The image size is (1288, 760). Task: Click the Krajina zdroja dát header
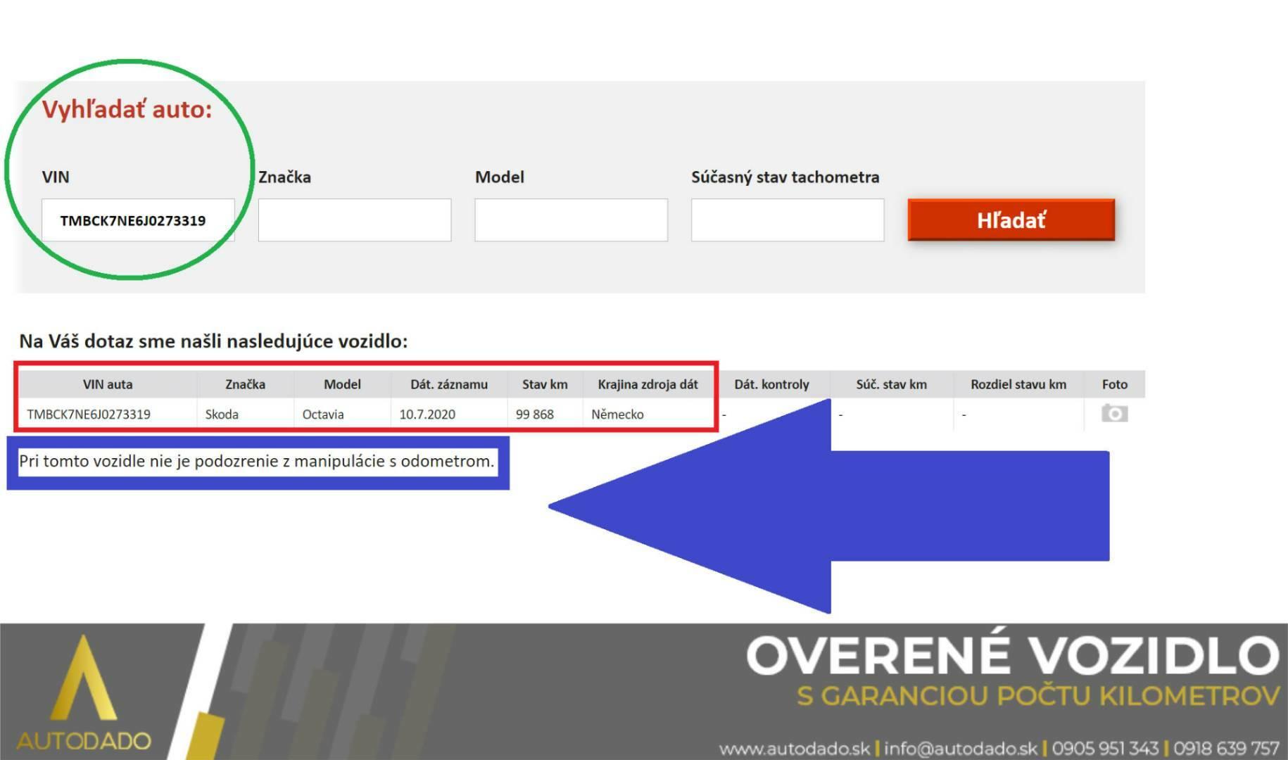[x=648, y=384]
